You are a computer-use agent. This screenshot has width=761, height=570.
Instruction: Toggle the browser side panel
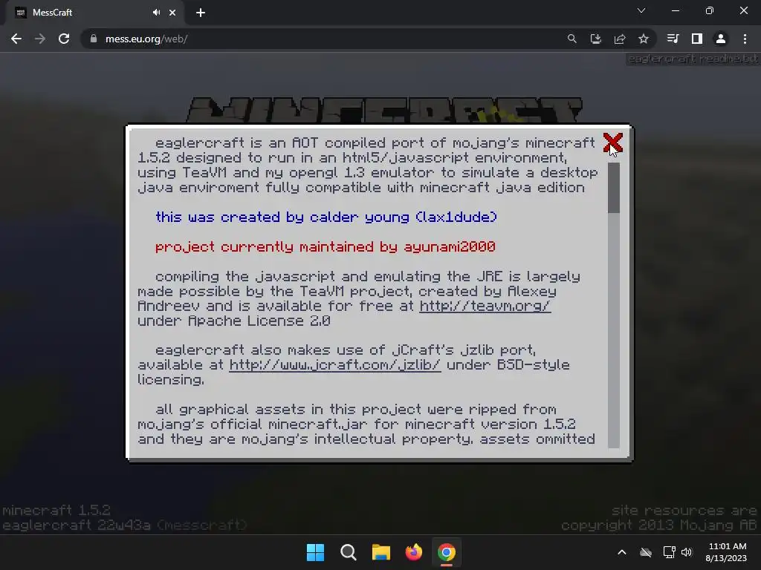pos(697,39)
